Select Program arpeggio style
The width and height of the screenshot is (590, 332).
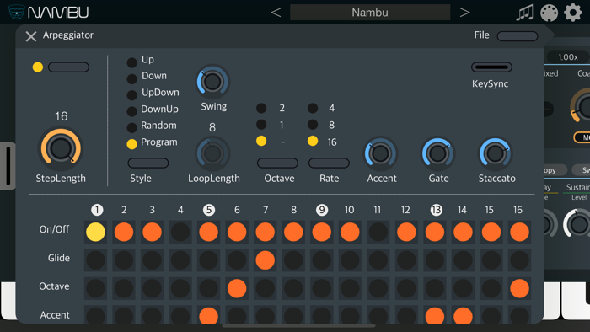(131, 144)
